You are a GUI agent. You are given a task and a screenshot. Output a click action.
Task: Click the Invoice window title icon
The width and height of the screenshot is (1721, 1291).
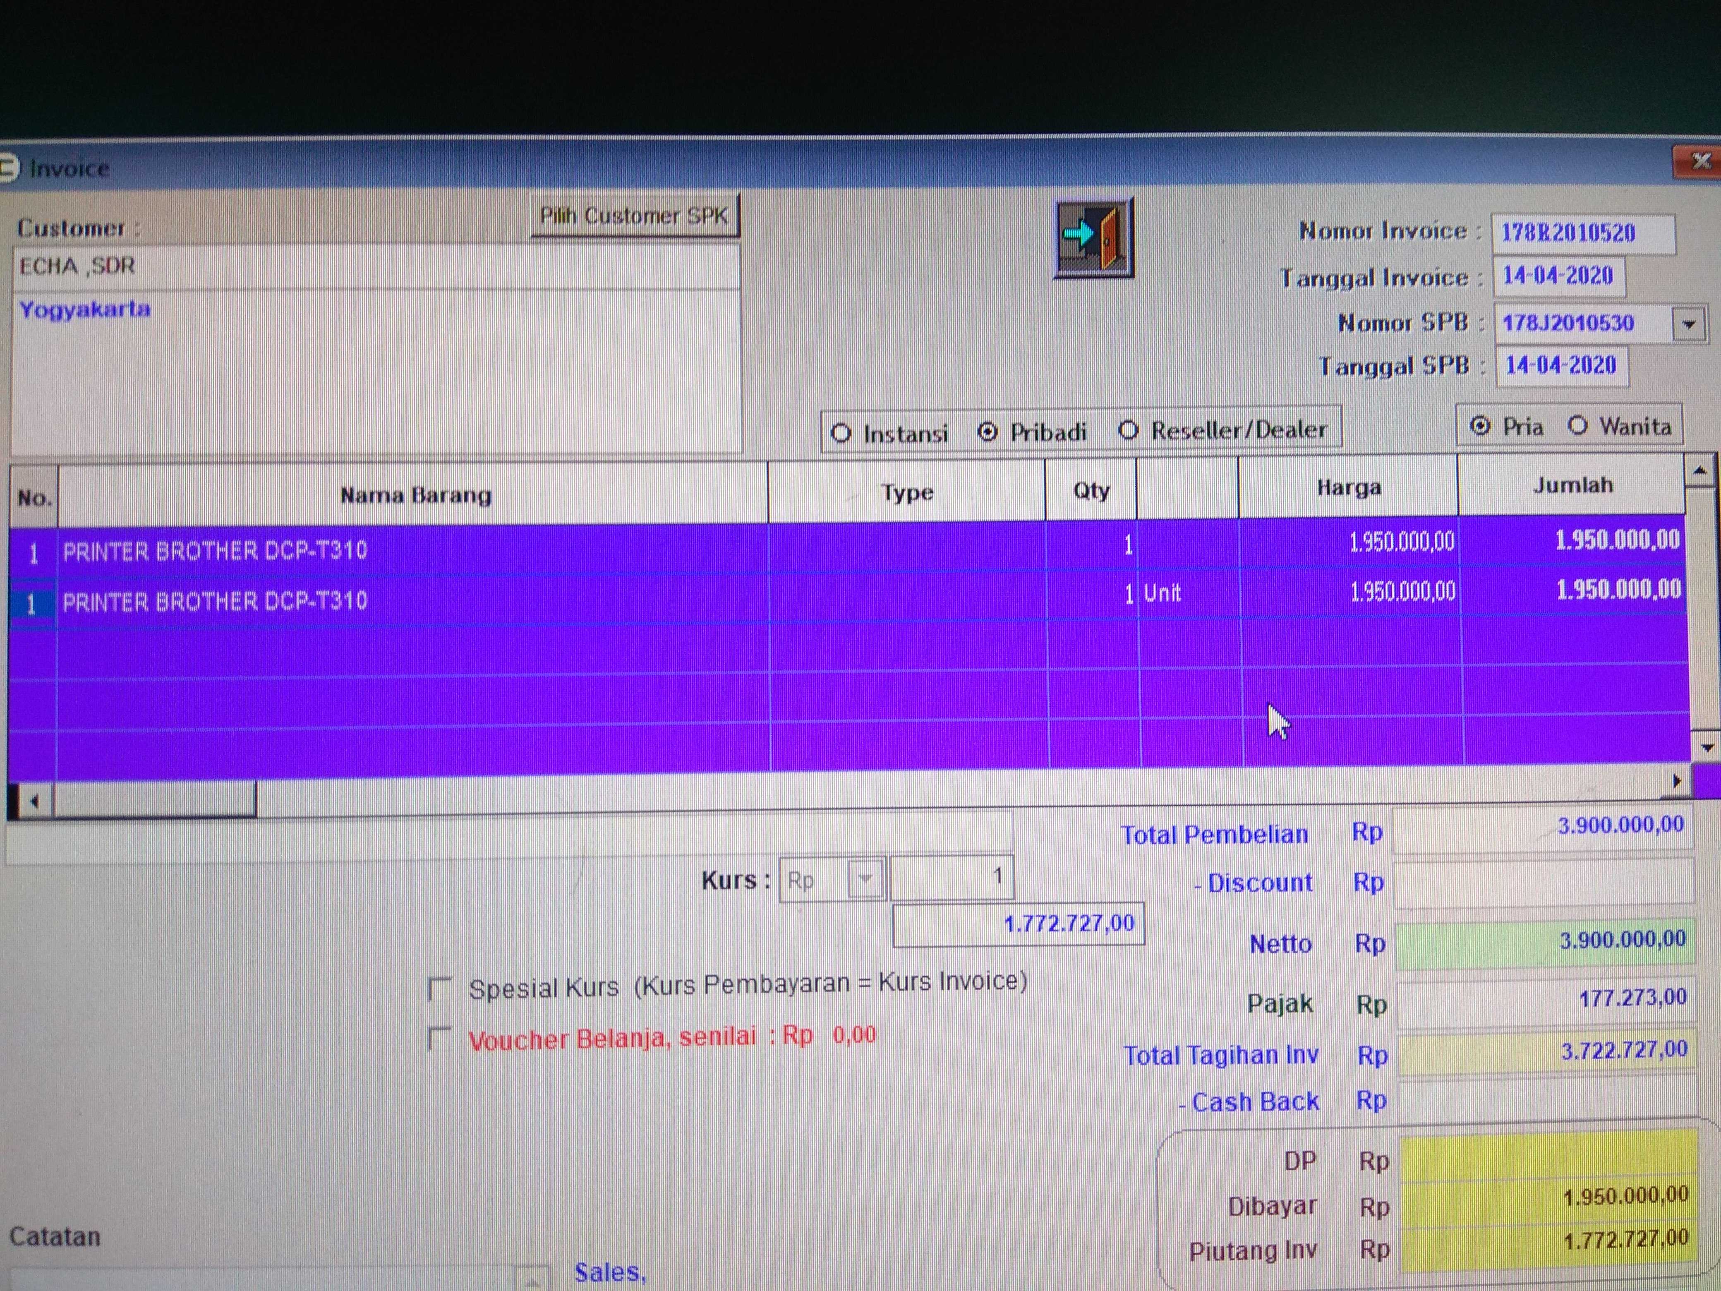point(8,166)
